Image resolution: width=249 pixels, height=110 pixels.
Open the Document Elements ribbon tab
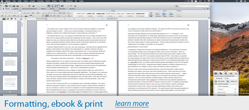pyautogui.click(x=30, y=9)
